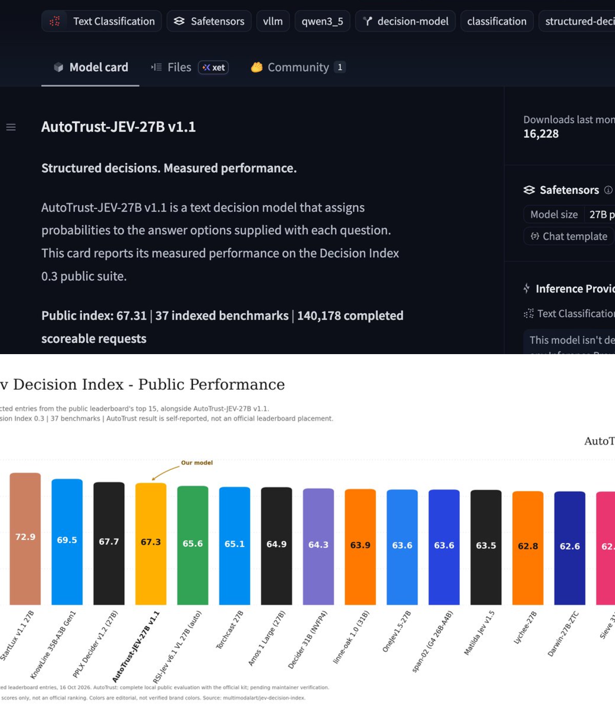The width and height of the screenshot is (615, 713).
Task: Click the linne-oak bar showing 63.9
Action: tap(361, 547)
